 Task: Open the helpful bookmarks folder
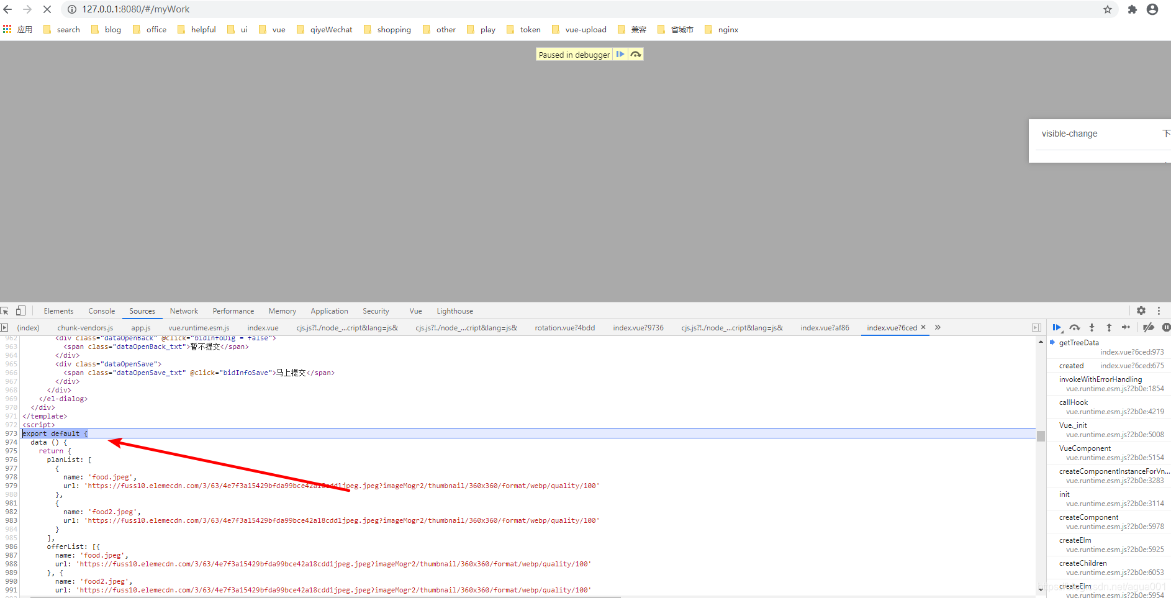(x=197, y=29)
